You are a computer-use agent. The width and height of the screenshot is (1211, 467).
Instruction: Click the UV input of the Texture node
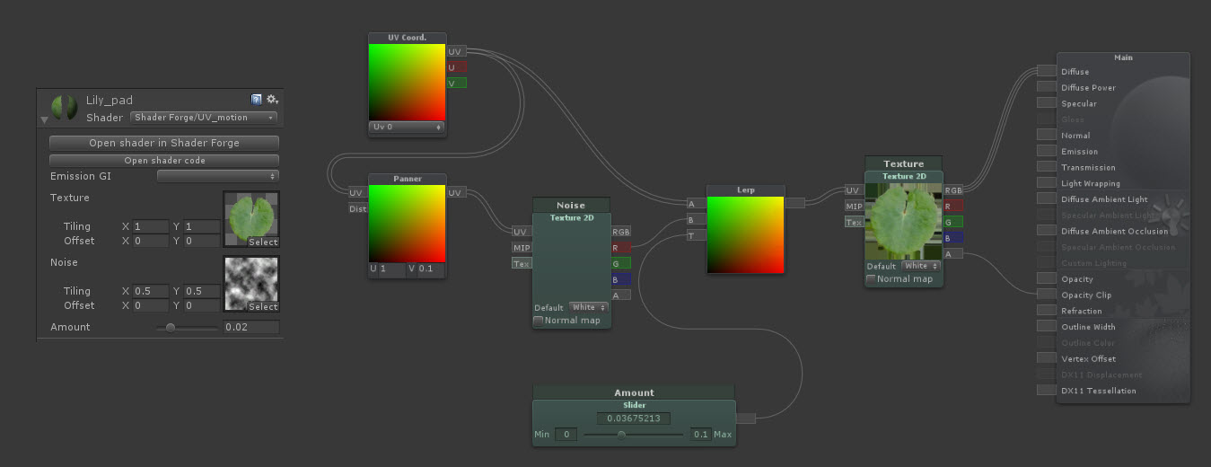[x=854, y=190]
